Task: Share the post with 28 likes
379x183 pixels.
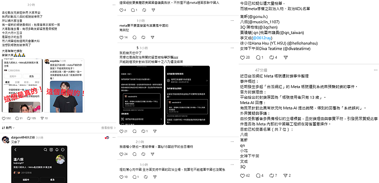Action: [286, 58]
